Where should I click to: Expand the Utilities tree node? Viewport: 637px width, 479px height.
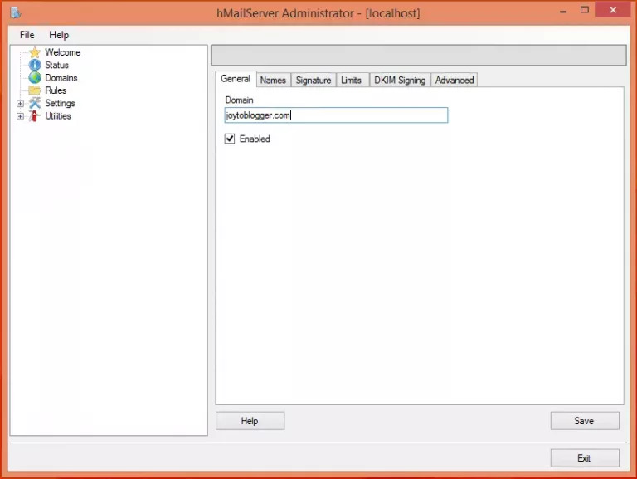pyautogui.click(x=21, y=116)
